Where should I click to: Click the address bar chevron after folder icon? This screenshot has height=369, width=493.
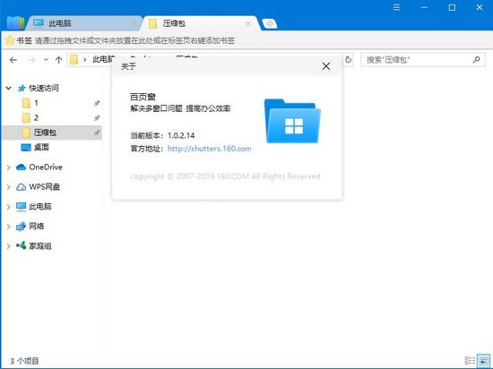click(84, 60)
